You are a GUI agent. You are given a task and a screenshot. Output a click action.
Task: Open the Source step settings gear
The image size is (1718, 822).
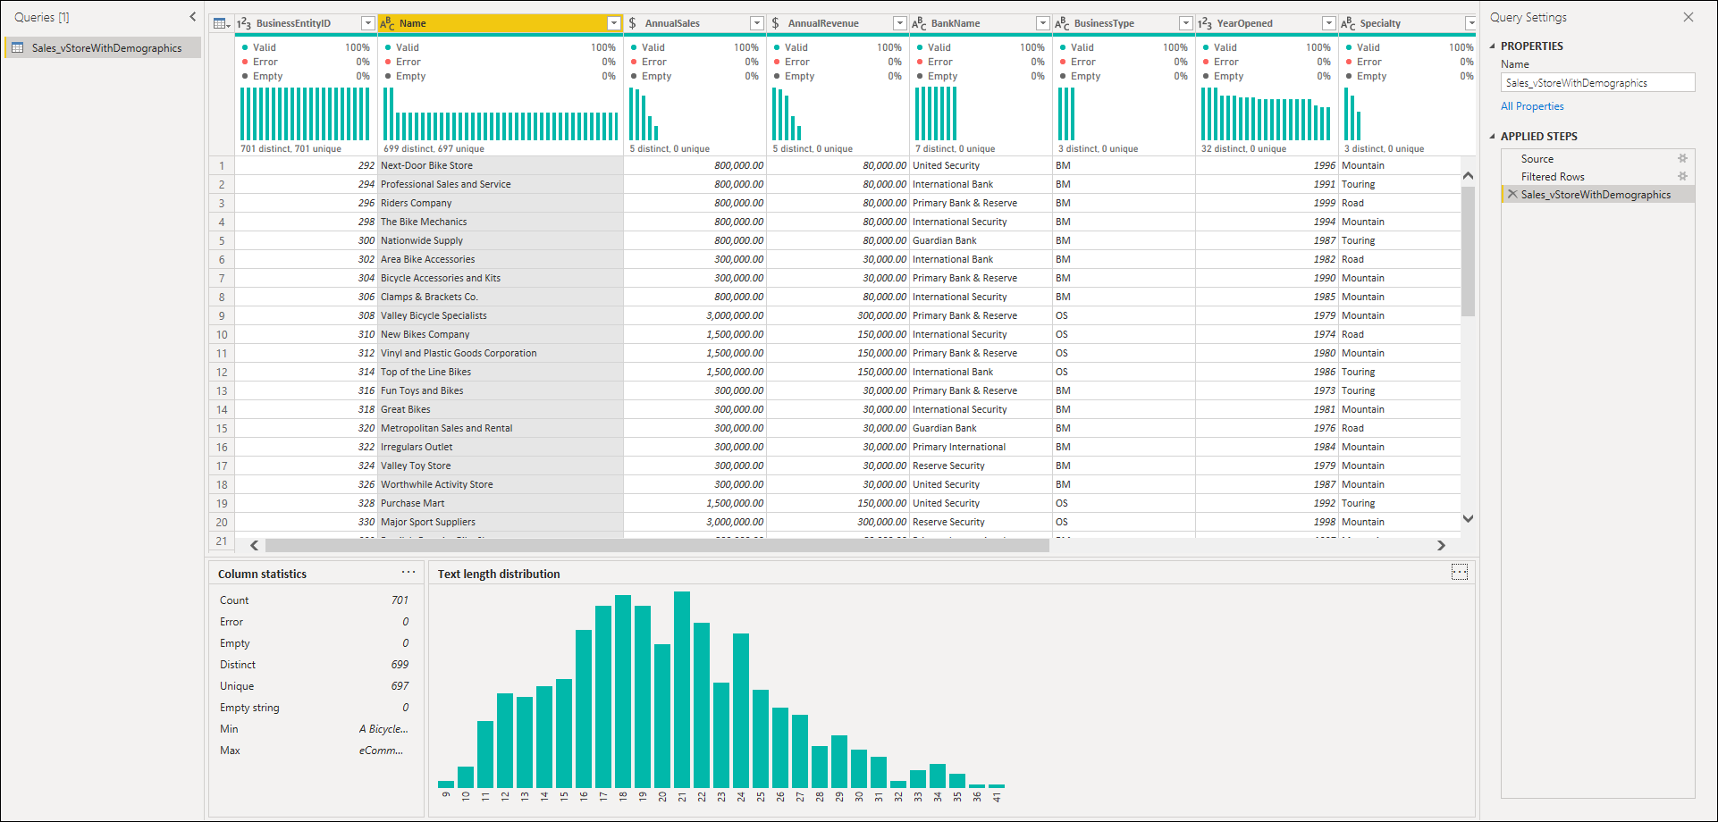(x=1682, y=159)
